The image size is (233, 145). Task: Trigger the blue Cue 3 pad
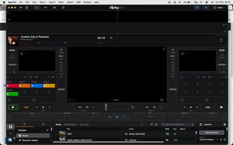click(36, 86)
